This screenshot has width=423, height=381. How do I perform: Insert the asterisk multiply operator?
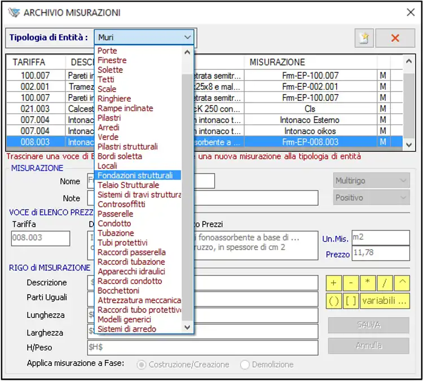(368, 283)
